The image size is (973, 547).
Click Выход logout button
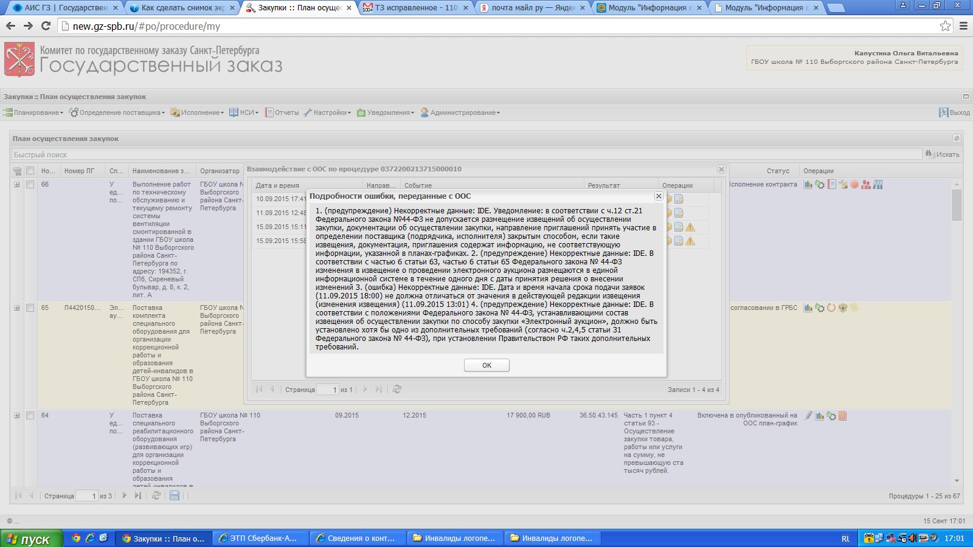[x=955, y=112]
